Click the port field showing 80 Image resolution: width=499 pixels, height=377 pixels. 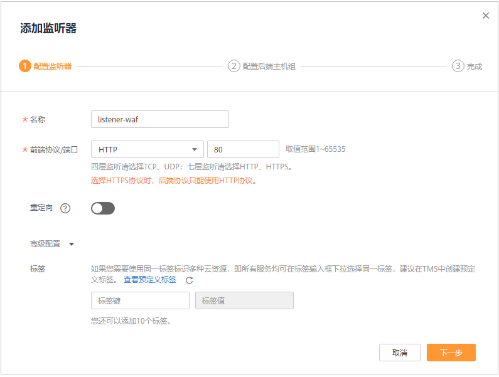point(243,149)
